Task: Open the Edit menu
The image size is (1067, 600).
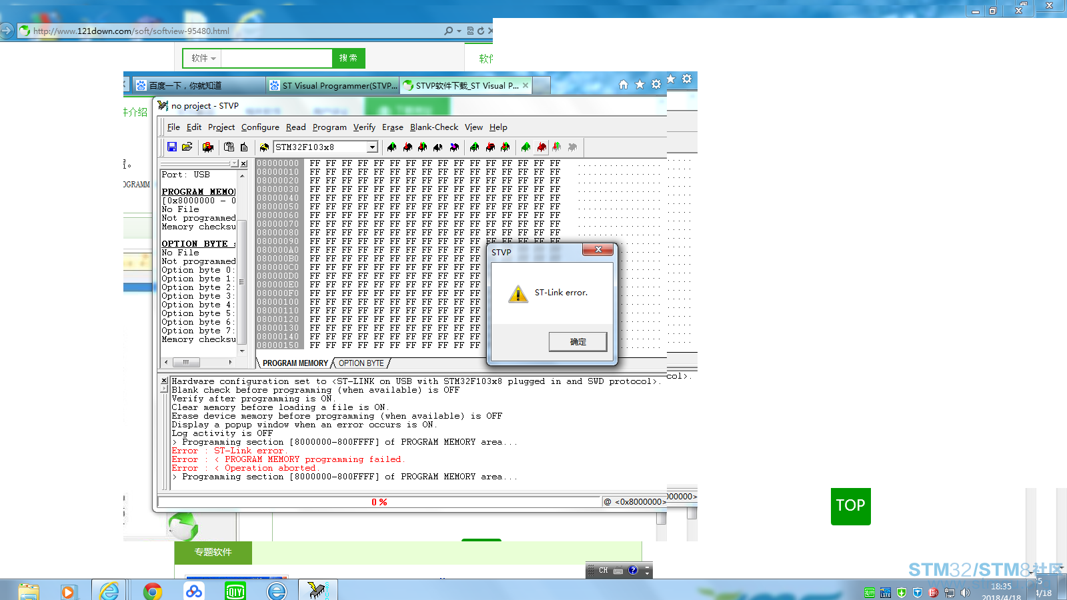Action: (194, 127)
